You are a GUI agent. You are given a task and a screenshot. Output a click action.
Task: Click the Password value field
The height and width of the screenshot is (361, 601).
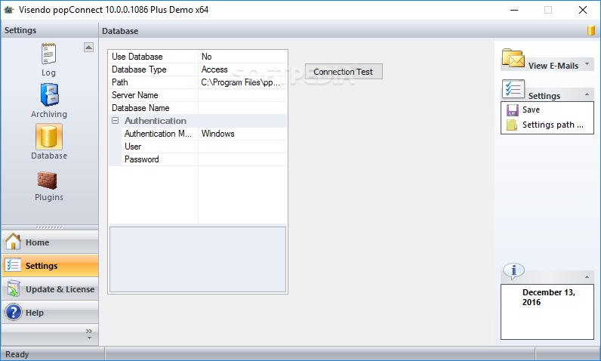pos(242,159)
